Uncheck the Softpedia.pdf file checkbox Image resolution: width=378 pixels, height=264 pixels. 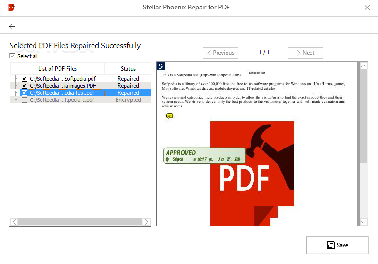coord(25,79)
